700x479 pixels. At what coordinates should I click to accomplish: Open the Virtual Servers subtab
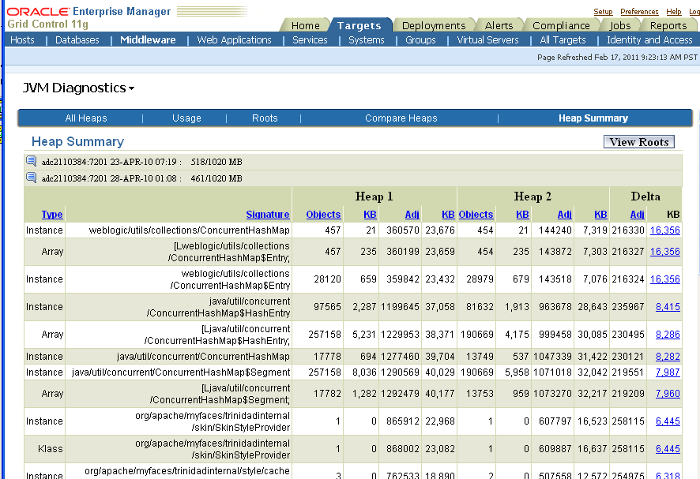coord(488,40)
